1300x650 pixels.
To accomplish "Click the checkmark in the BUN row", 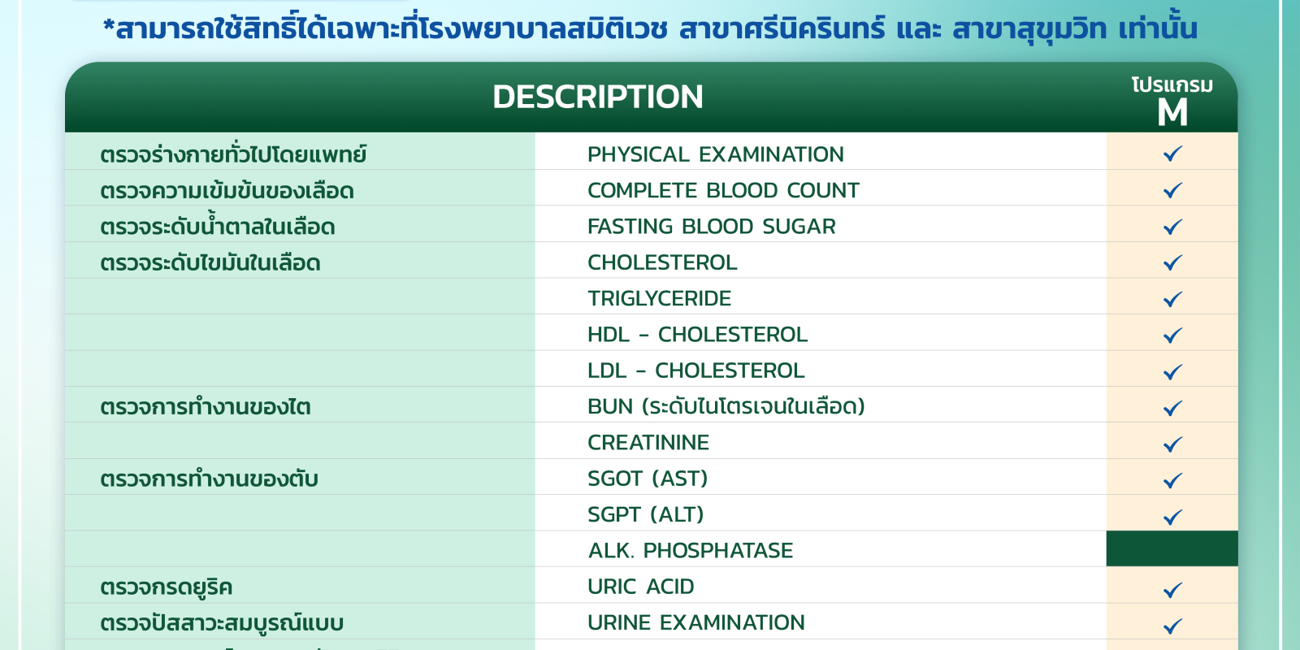I will coord(1172,408).
